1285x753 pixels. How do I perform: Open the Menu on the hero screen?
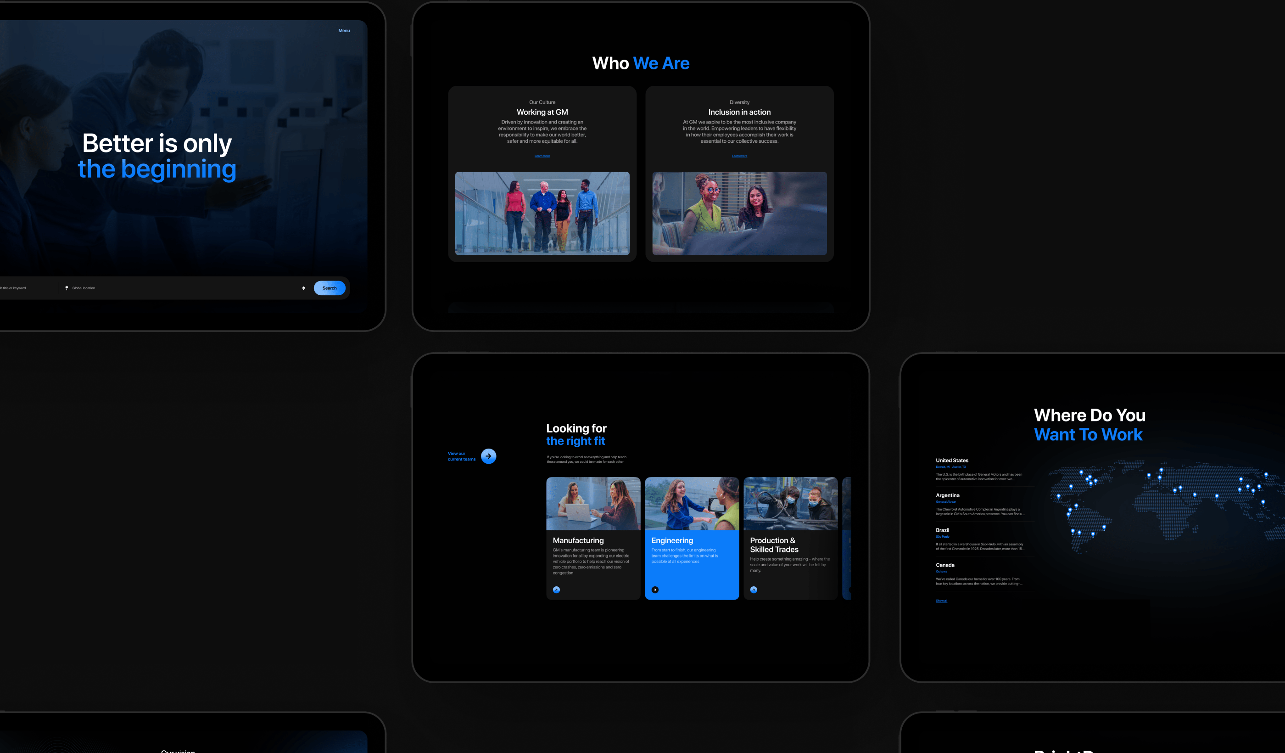(344, 31)
